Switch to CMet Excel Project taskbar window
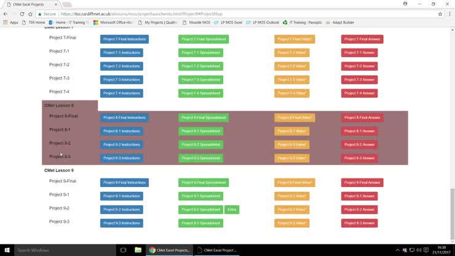This screenshot has width=455, height=256. coord(216,250)
